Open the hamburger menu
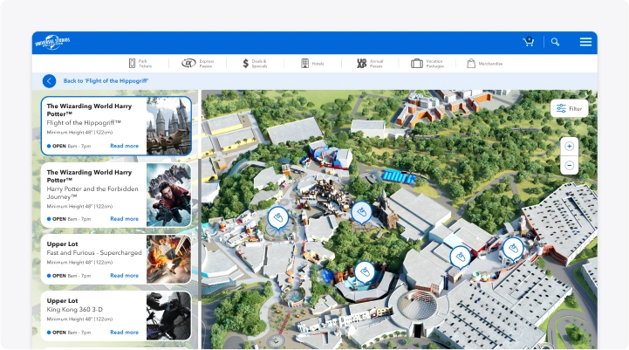Viewport: 629px width, 350px height. pos(585,42)
